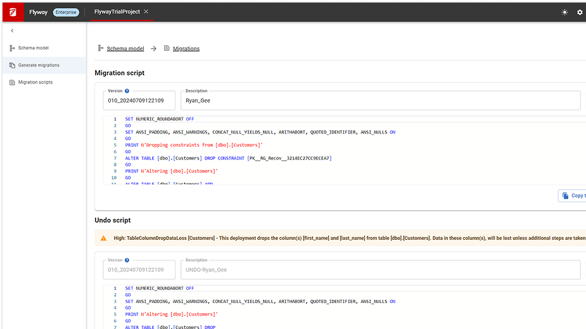The width and height of the screenshot is (586, 329).
Task: Edit the Ryan_Gee Description field
Action: coord(380,101)
